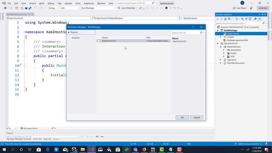This screenshot has height=153, width=272.
Task: Open the Extensions menu
Action: tap(89, 3)
